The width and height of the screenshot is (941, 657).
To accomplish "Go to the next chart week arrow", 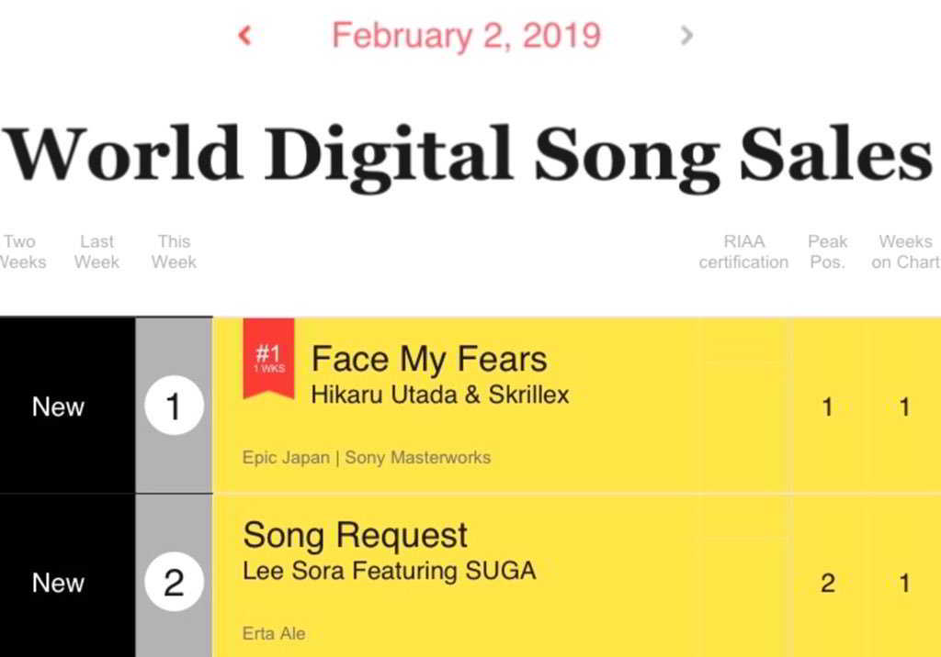I will 686,36.
